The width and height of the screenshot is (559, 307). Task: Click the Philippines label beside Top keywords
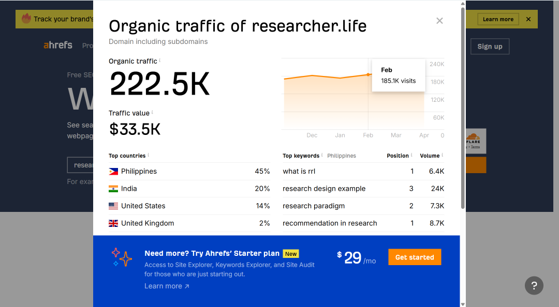(342, 156)
